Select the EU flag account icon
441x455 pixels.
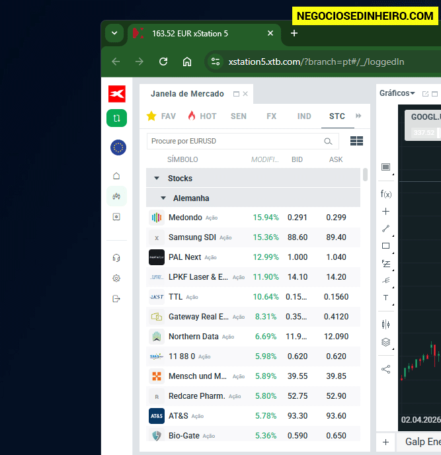[118, 147]
